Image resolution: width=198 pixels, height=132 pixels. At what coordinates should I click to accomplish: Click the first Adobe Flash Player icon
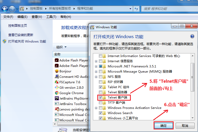click(x=57, y=60)
